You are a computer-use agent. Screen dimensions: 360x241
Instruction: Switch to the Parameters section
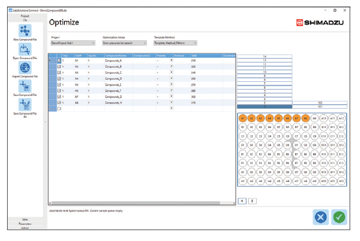tap(25, 224)
